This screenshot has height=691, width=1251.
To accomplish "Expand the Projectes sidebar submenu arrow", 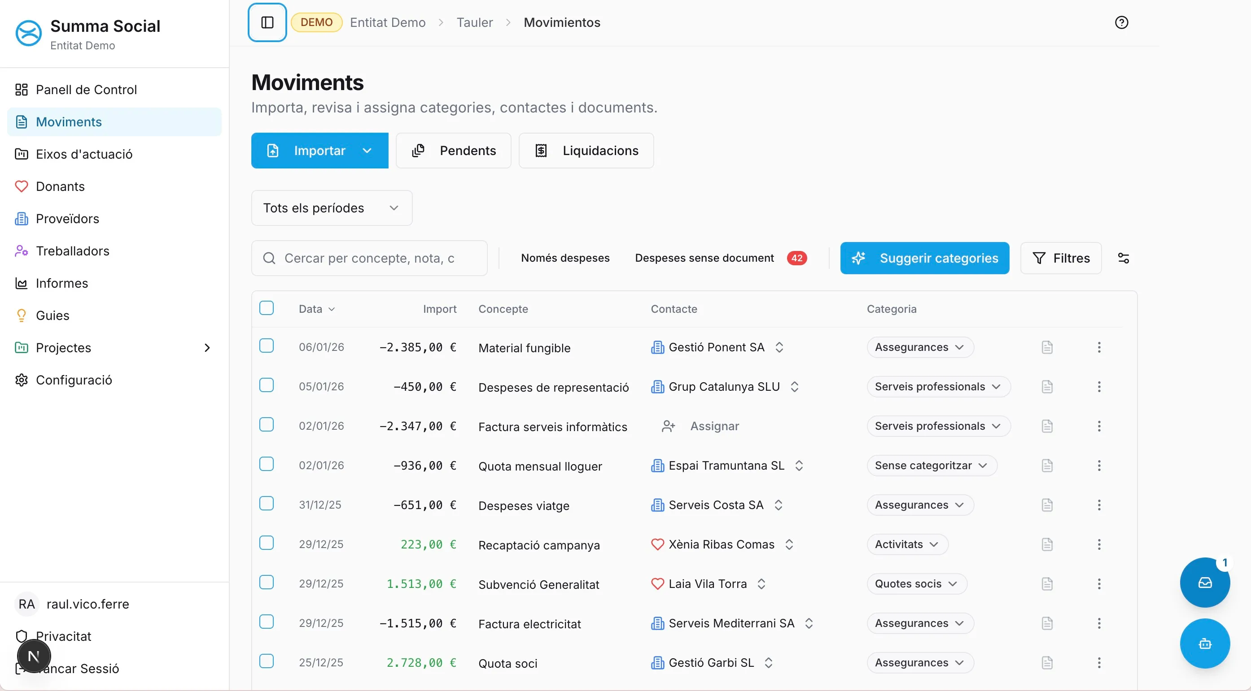I will coord(207,348).
